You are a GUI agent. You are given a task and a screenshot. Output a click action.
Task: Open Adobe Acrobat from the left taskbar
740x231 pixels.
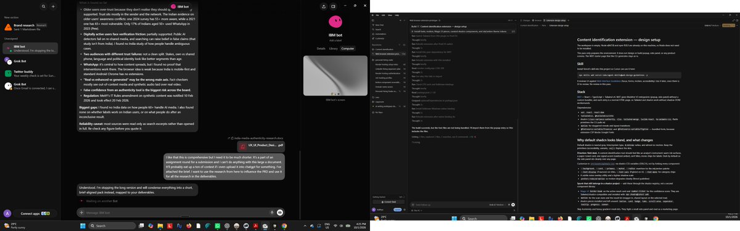[x=256, y=226]
